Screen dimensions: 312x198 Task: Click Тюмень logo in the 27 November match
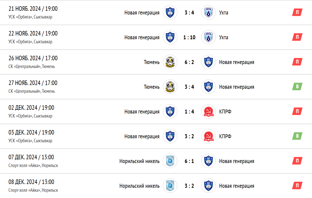pyautogui.click(x=170, y=87)
